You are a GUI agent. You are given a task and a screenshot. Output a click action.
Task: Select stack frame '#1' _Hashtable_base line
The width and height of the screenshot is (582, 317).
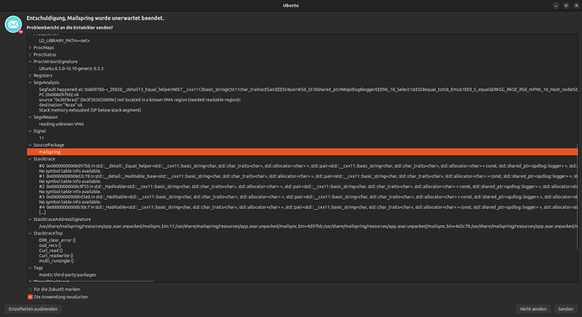[x=308, y=176]
